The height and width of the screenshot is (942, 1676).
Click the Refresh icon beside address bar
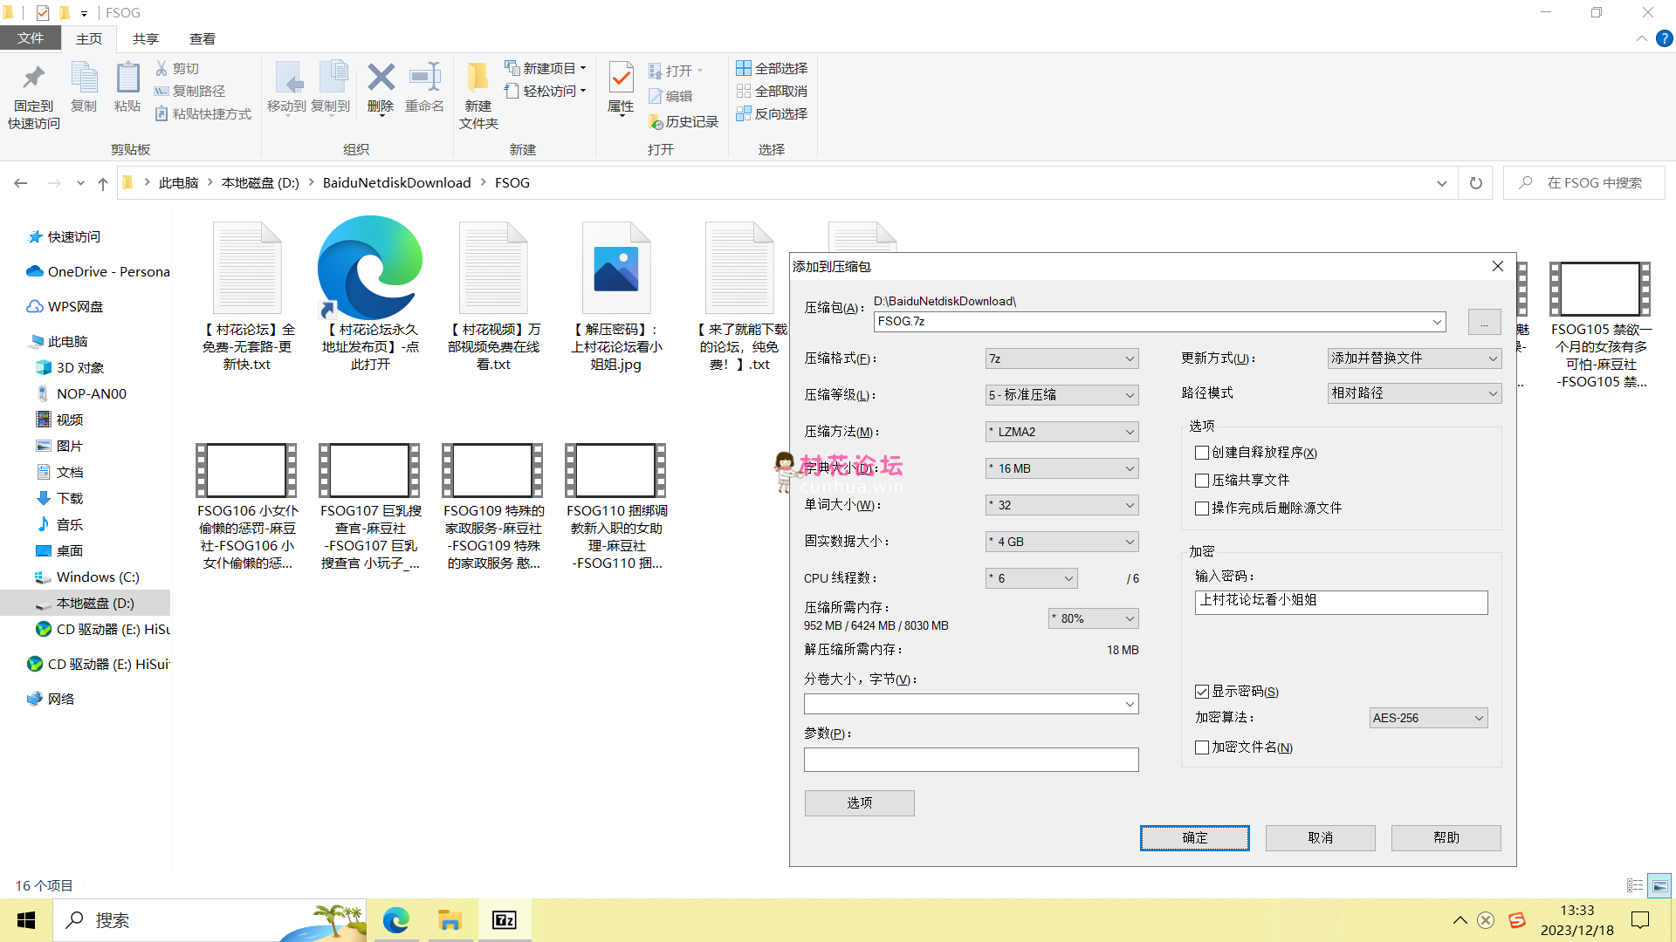click(1476, 183)
